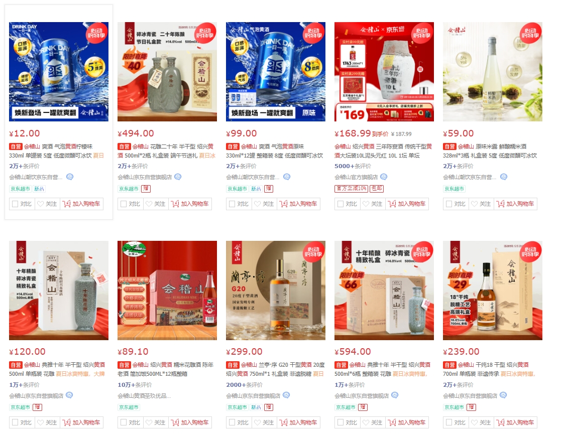This screenshot has height=439, width=565.
Task: Click cart icon on ¥299.00 兰亭序 G20 product
Action: [x=283, y=422]
